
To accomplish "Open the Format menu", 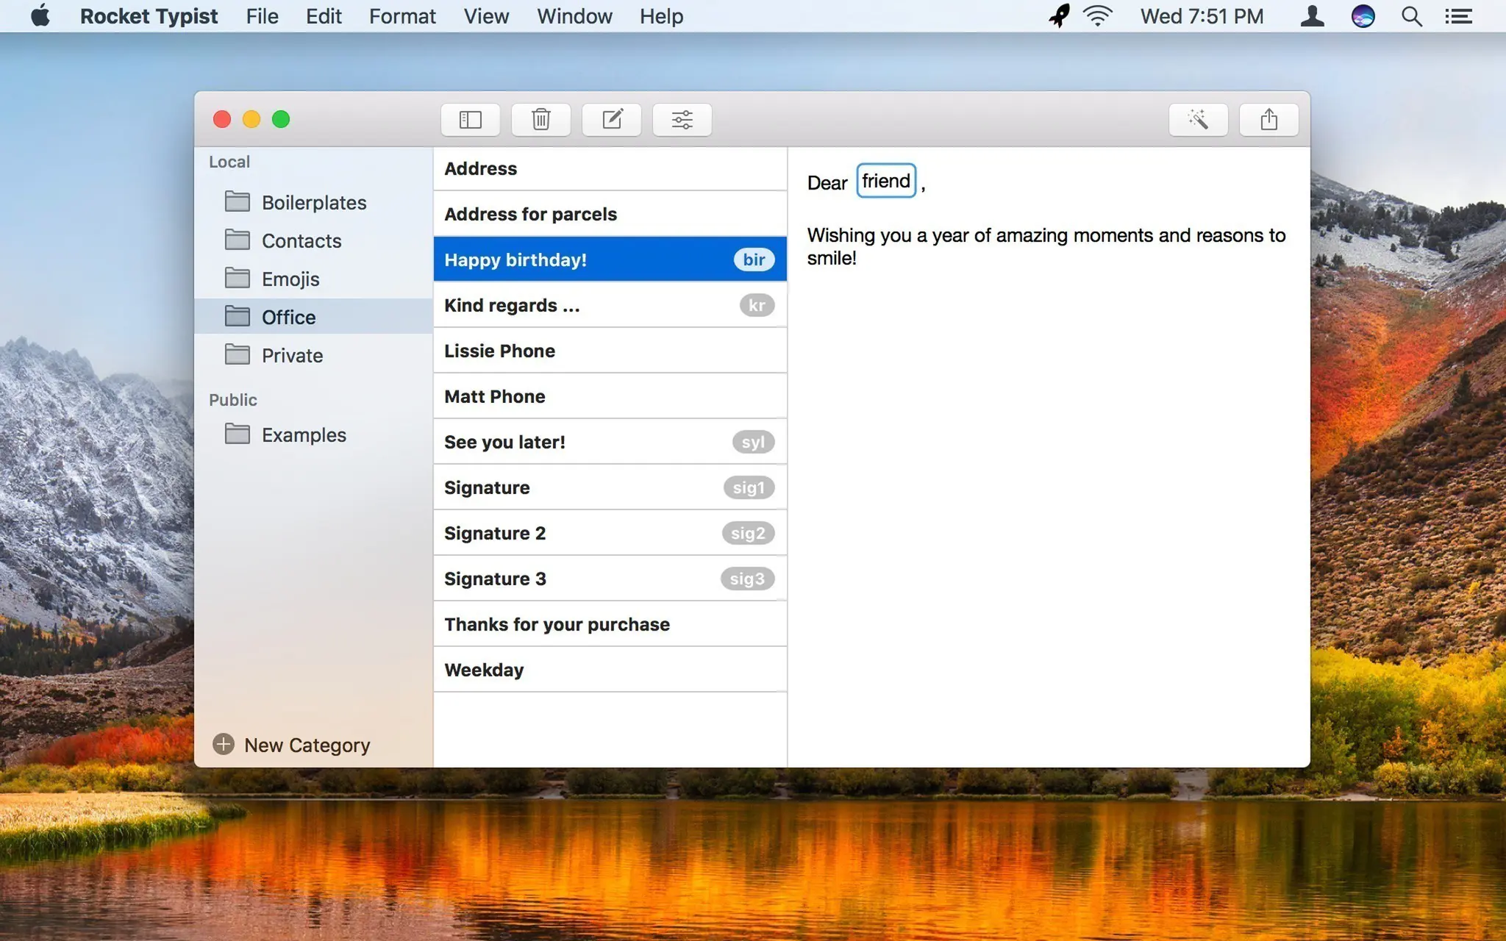I will click(402, 16).
